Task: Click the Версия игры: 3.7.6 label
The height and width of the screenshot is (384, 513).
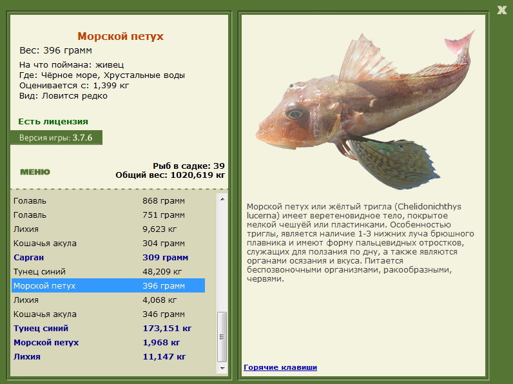Action: click(56, 138)
